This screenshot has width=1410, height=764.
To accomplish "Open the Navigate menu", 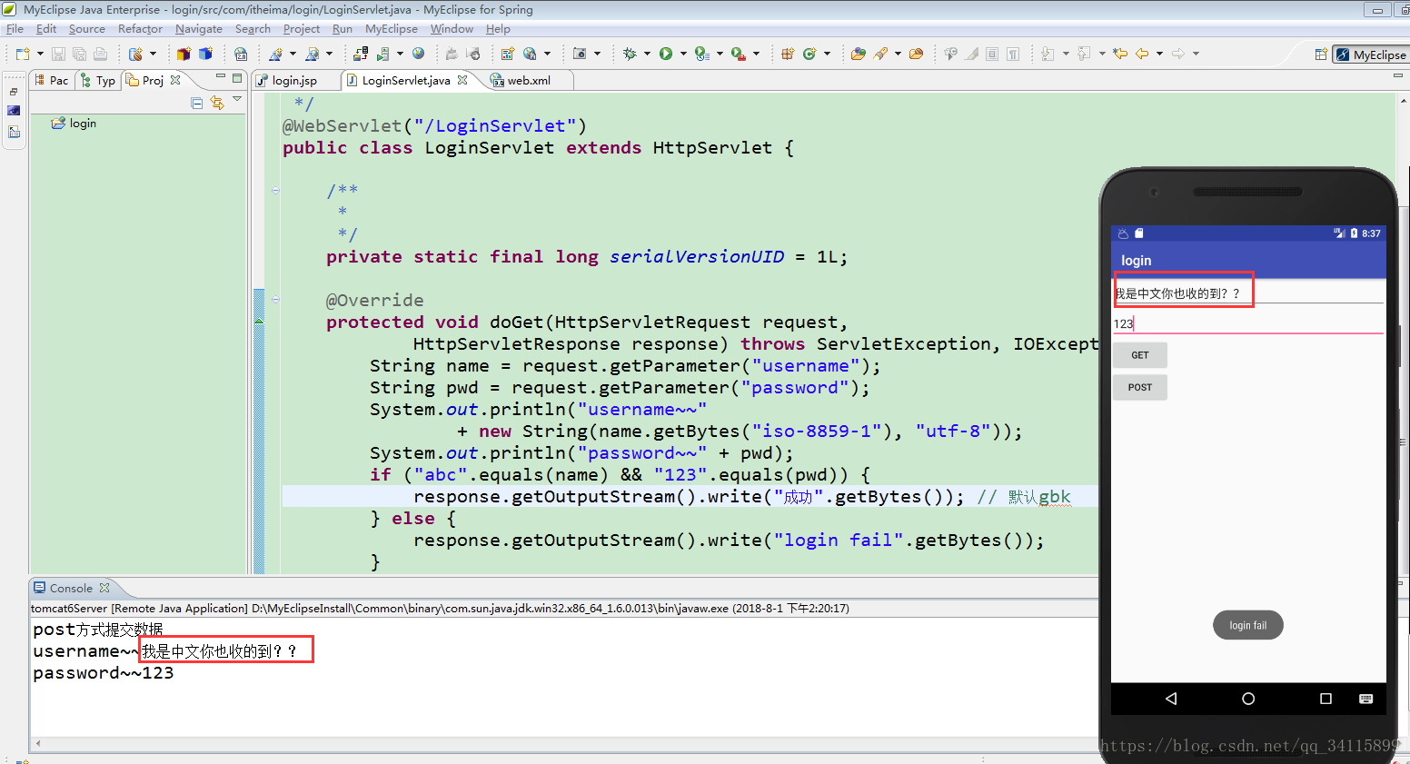I will 199,29.
